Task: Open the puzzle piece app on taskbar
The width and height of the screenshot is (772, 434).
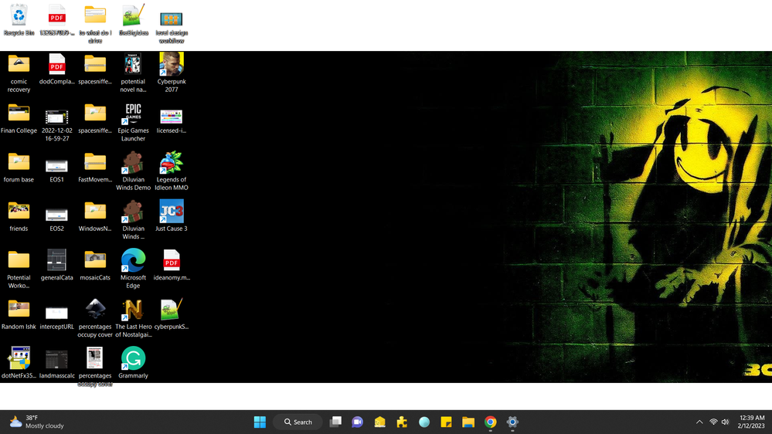Action: point(402,422)
